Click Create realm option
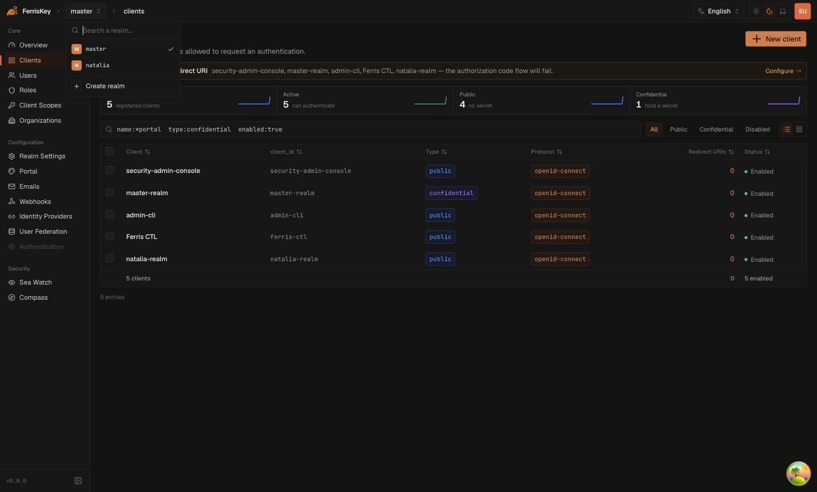This screenshot has height=492, width=817. click(x=123, y=86)
